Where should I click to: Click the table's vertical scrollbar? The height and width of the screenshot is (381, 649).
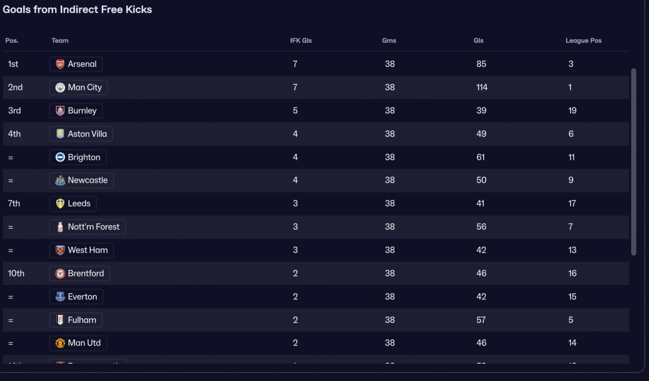click(x=633, y=162)
